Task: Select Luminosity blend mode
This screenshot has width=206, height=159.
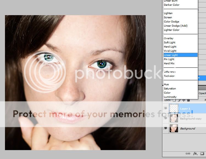Action: [x=170, y=97]
